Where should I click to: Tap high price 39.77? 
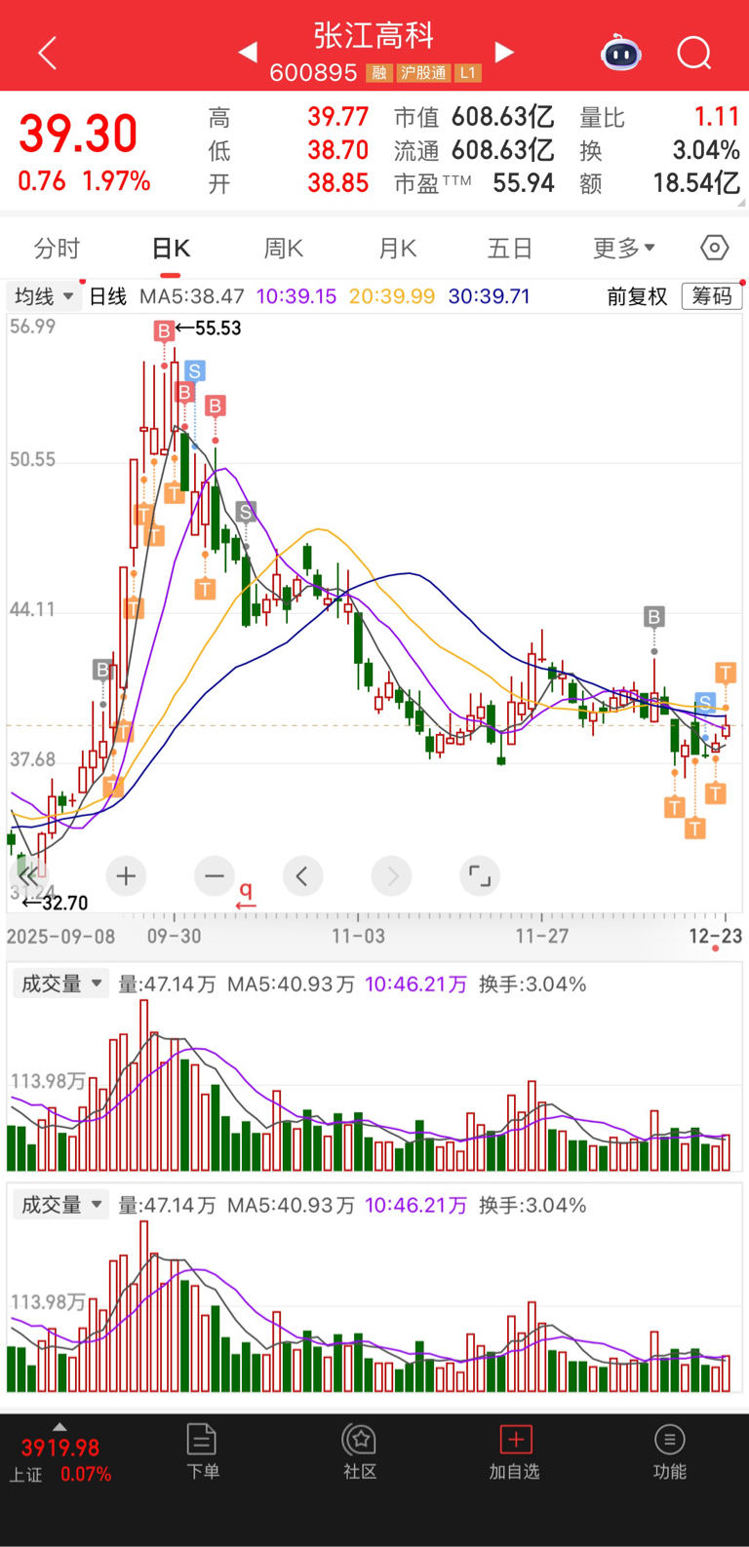[338, 118]
